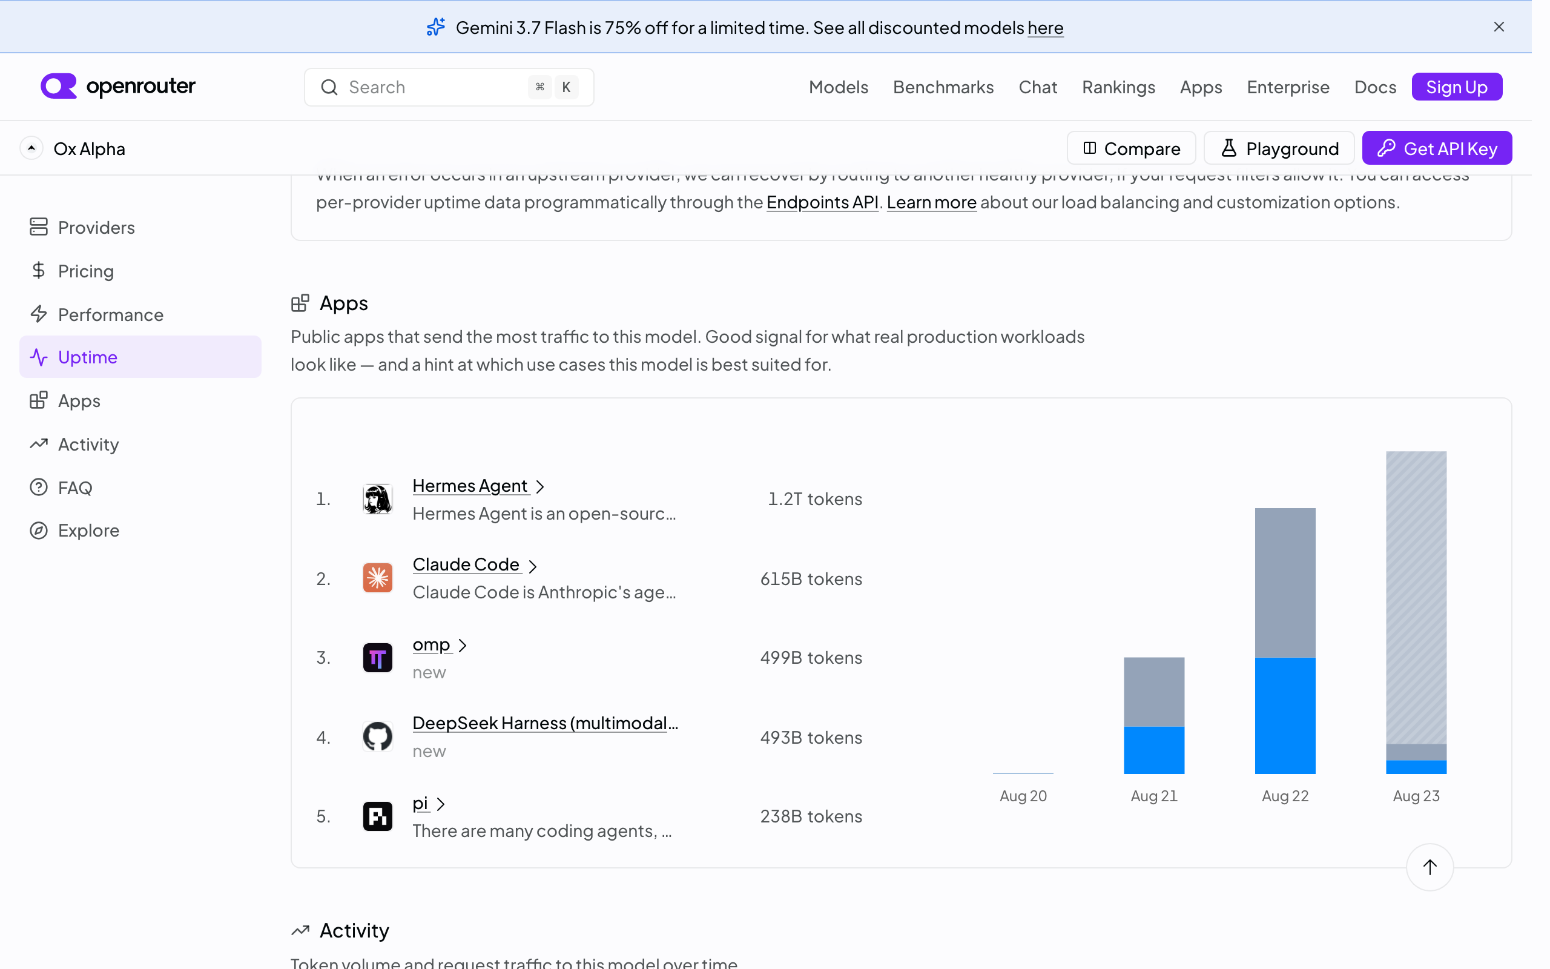
Task: Select Providers in the sidebar
Action: pos(140,228)
